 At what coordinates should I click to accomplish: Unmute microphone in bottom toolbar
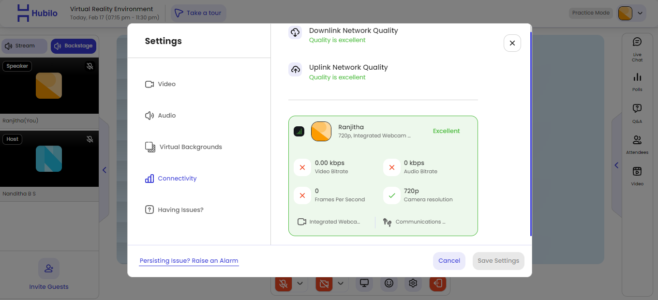[284, 284]
